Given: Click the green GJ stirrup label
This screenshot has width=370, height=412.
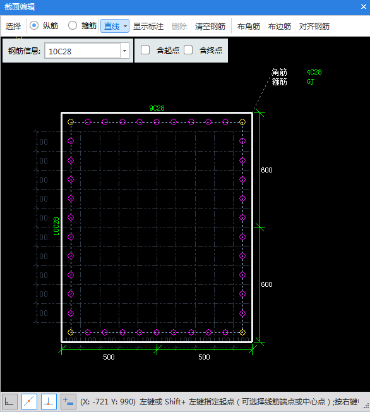Looking at the screenshot, I should [310, 82].
